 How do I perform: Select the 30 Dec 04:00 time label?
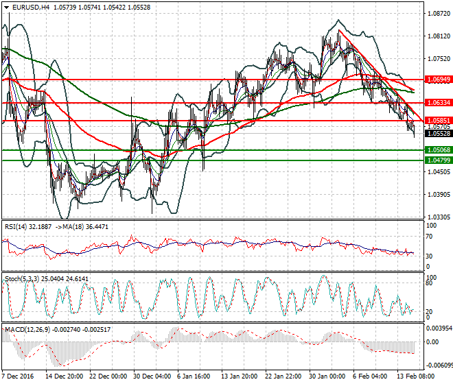click(152, 376)
